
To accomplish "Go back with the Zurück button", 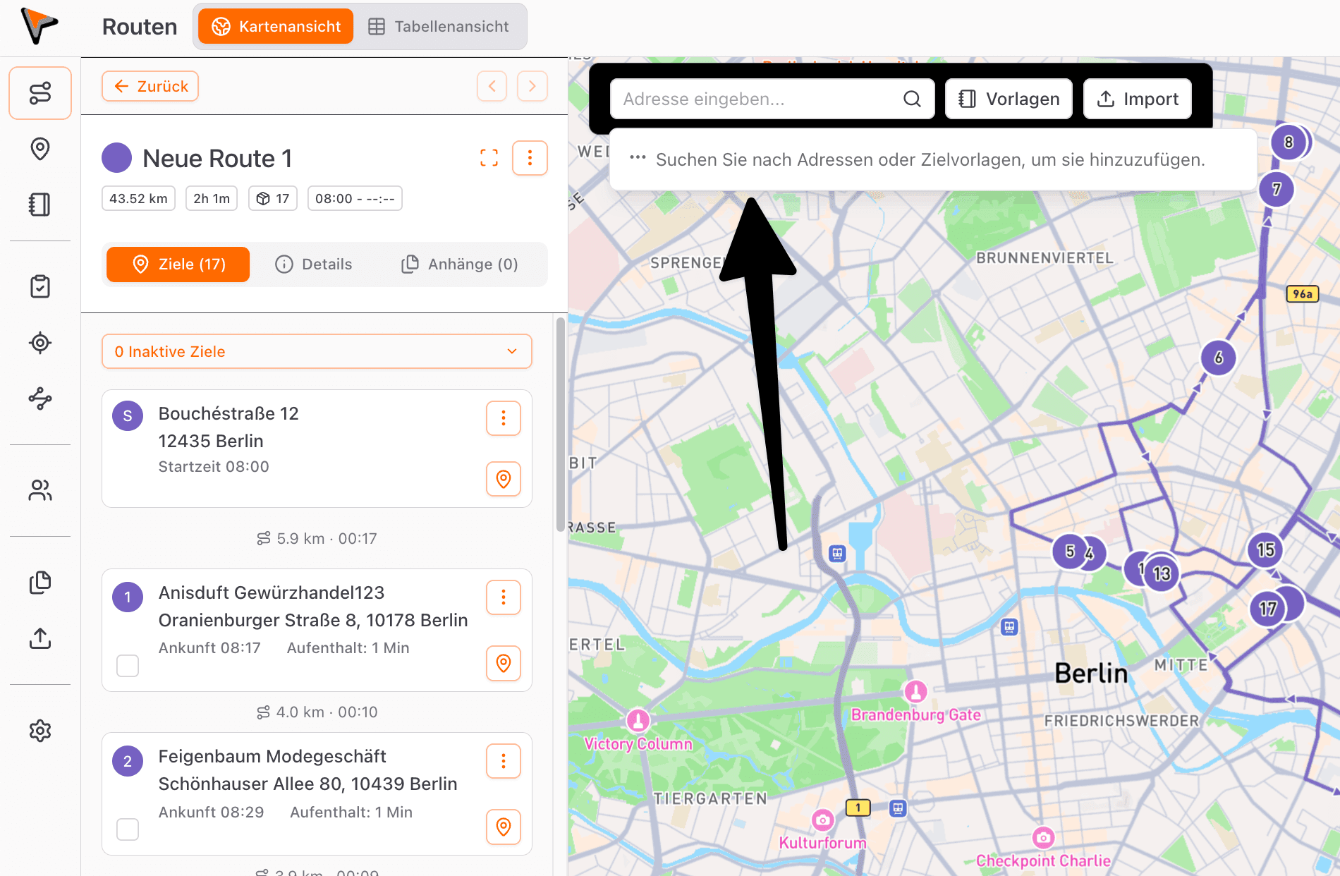I will click(x=150, y=86).
